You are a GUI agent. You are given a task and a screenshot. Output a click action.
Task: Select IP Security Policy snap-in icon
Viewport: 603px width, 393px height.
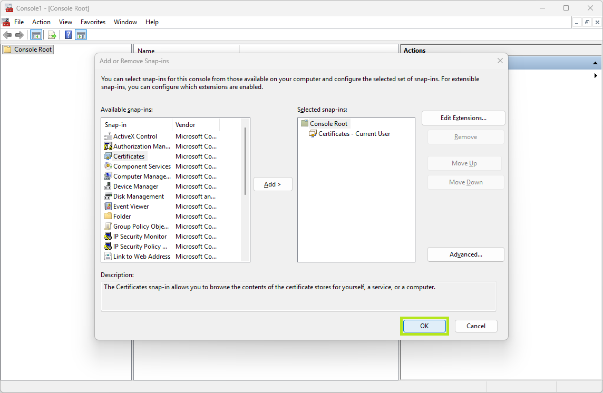pyautogui.click(x=108, y=246)
